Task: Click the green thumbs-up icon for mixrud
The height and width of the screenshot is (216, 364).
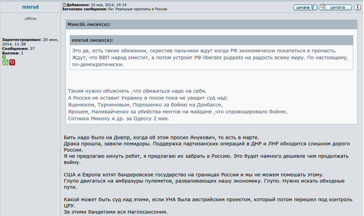Action: pos(5,62)
